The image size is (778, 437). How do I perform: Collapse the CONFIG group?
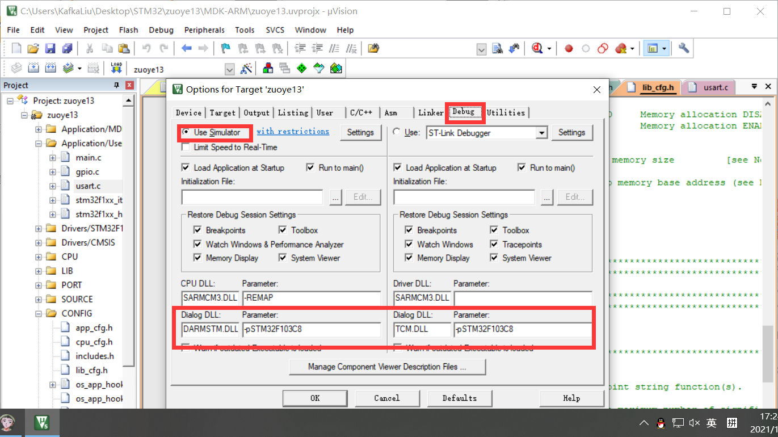39,313
